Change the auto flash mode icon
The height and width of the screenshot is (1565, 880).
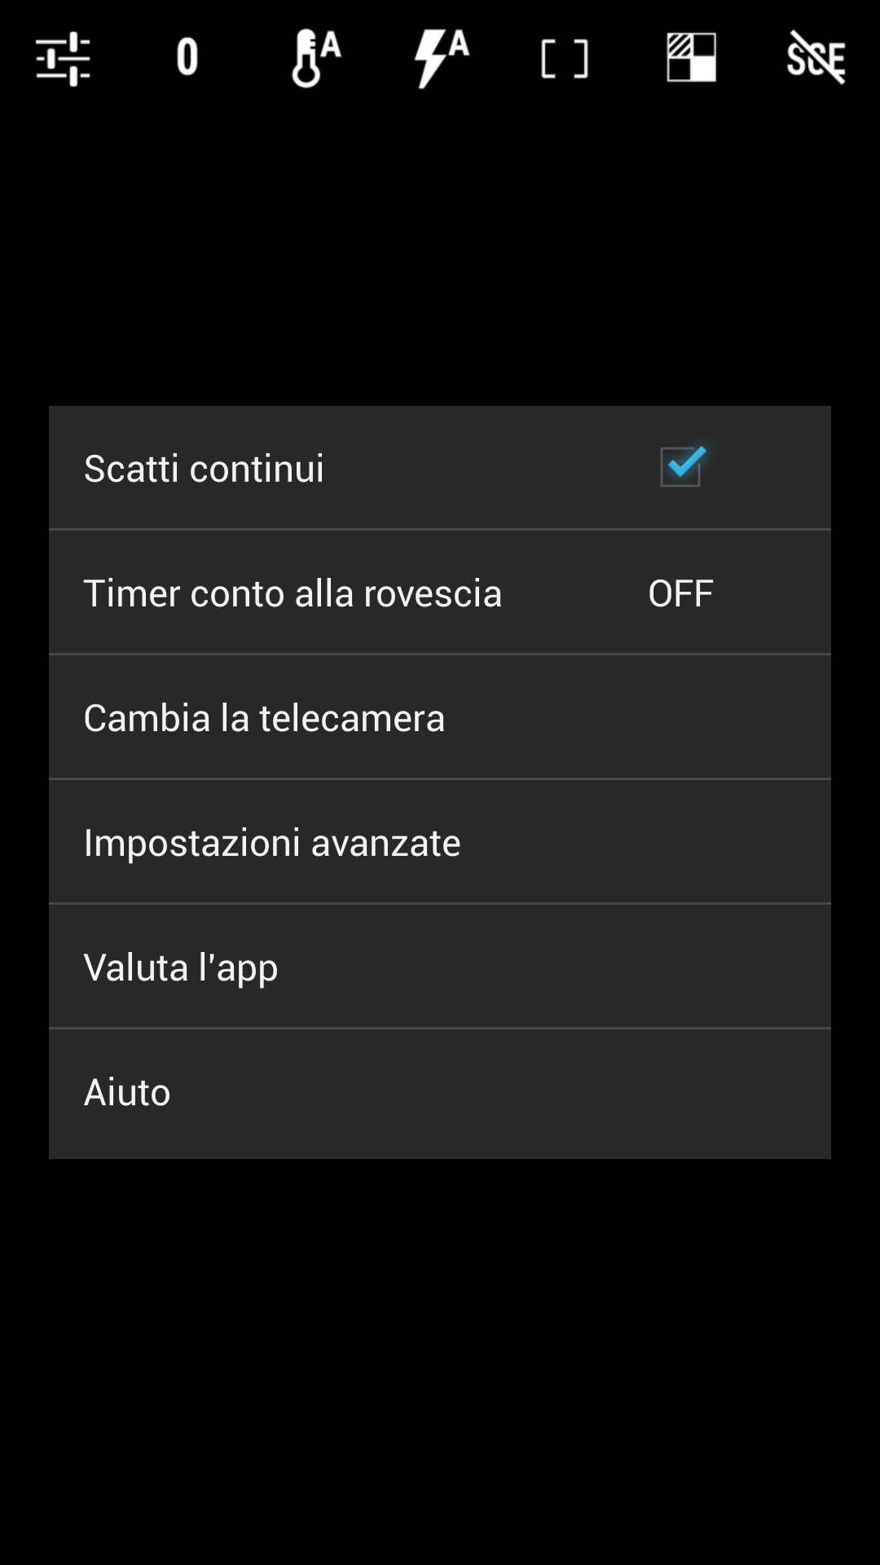(441, 58)
